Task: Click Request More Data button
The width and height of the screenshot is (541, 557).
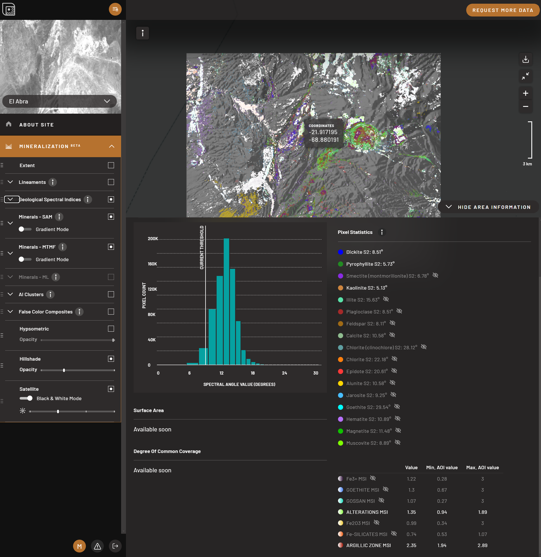Action: pyautogui.click(x=502, y=10)
